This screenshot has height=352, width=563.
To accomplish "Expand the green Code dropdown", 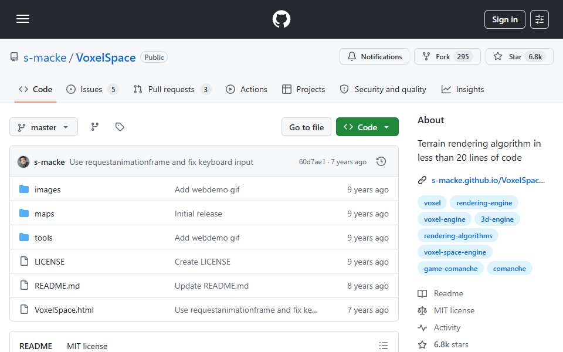I will tap(367, 127).
